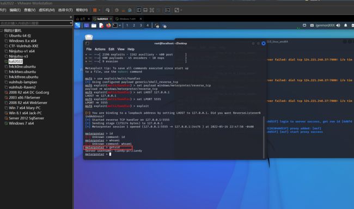The image size is (354, 209).
Task: Open the terminal File menu
Action: [x=89, y=49]
